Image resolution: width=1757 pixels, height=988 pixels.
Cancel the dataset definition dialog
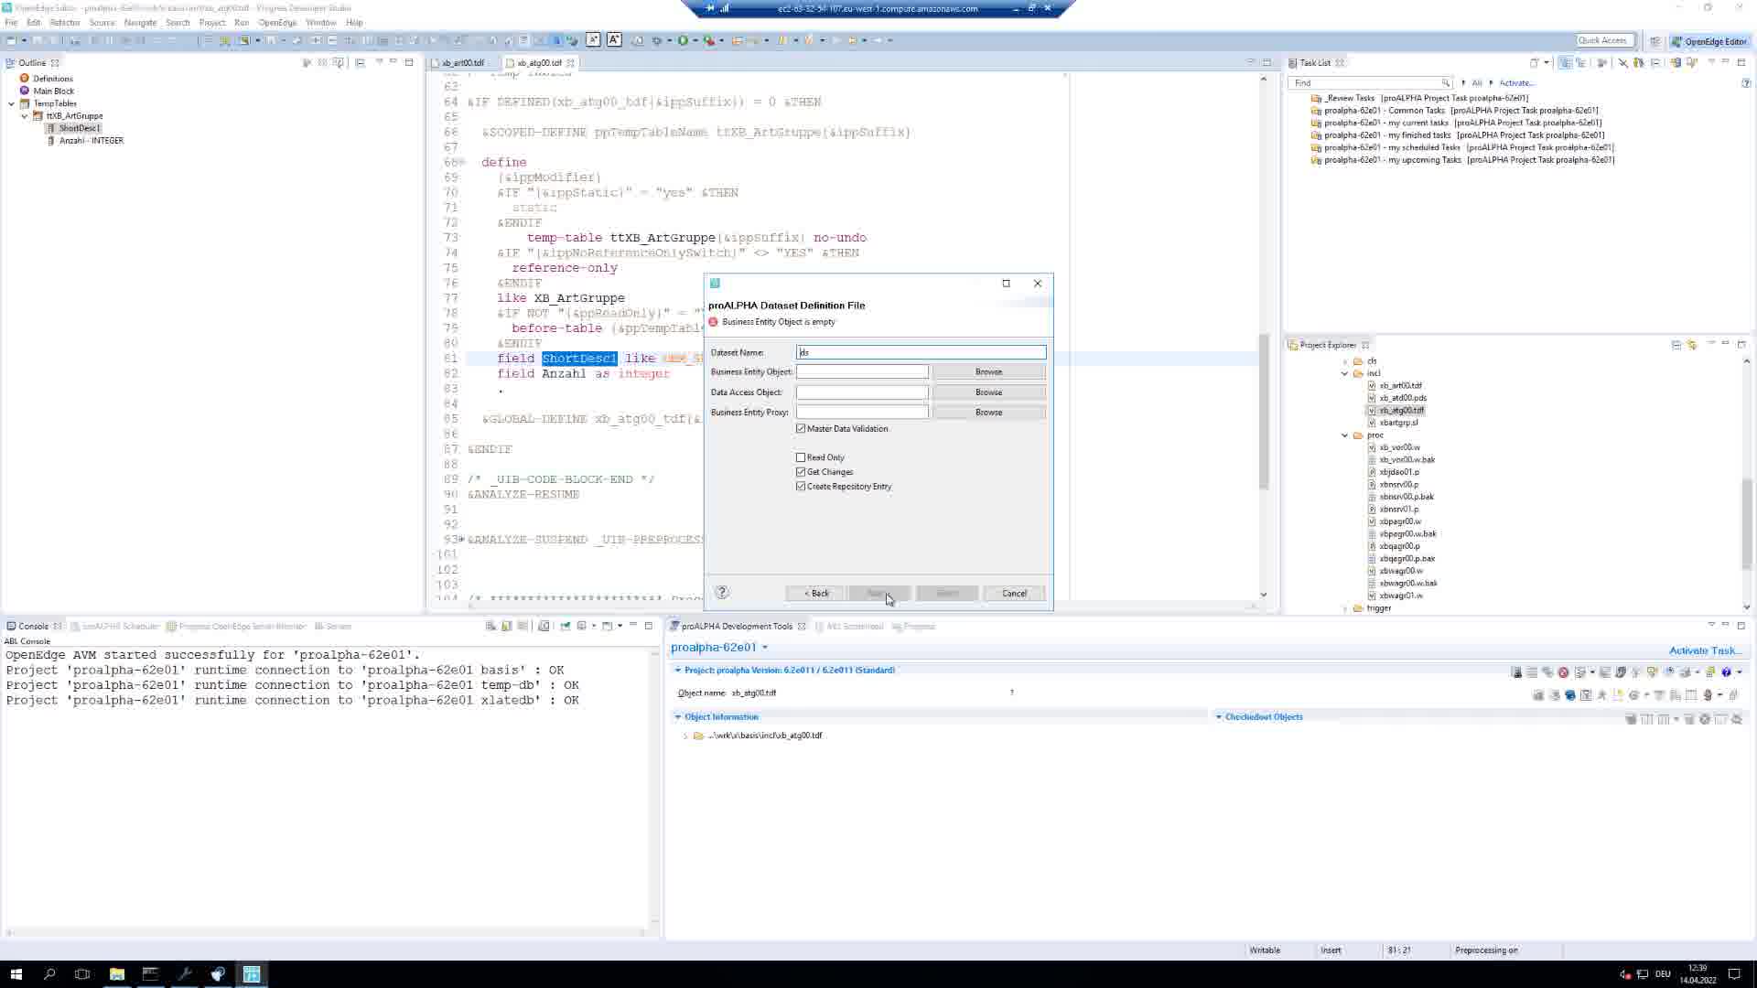click(1014, 594)
